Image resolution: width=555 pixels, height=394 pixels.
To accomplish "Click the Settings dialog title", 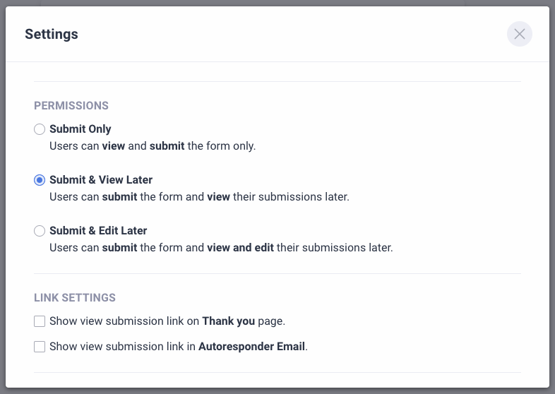I will (x=52, y=34).
